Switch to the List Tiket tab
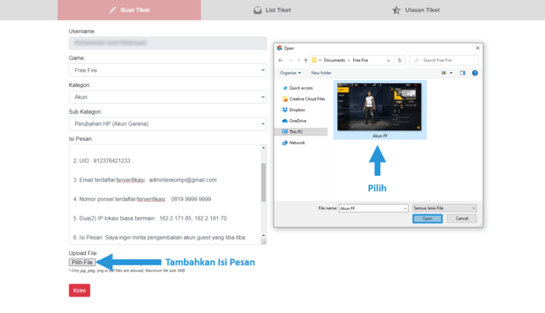The image size is (545, 313). (272, 10)
